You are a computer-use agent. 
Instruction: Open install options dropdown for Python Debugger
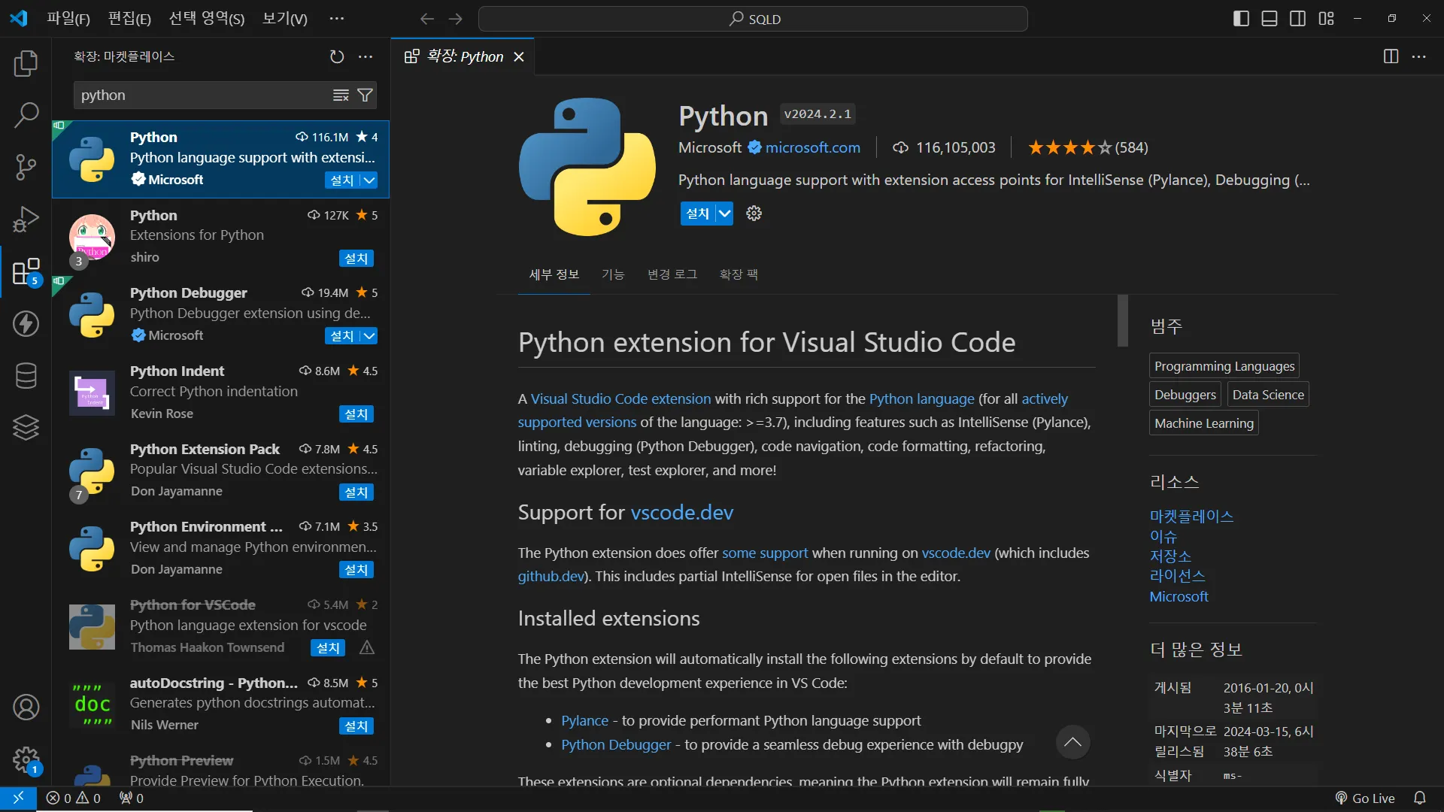pos(369,336)
